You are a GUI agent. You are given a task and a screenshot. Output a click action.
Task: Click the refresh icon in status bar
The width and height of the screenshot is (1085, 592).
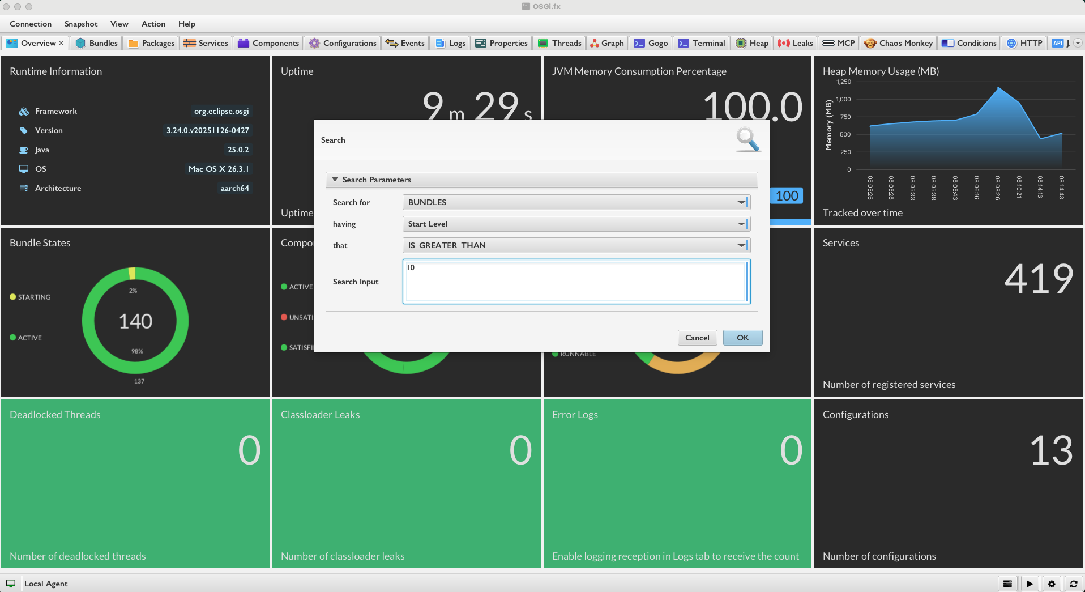pos(1073,584)
